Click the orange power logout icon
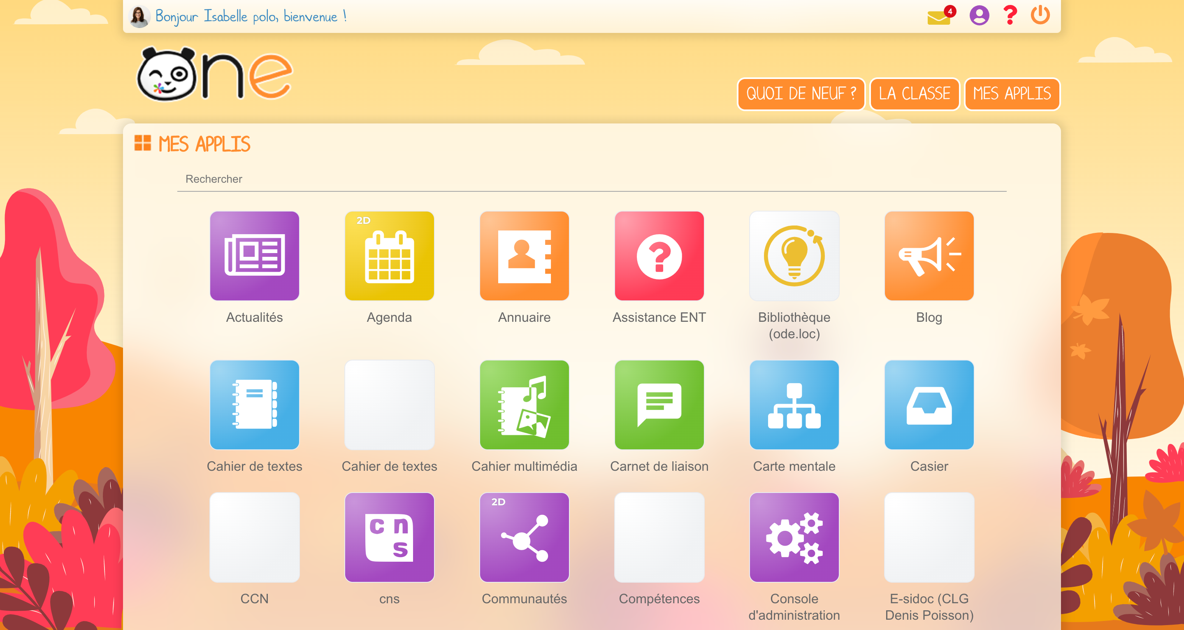 point(1040,15)
